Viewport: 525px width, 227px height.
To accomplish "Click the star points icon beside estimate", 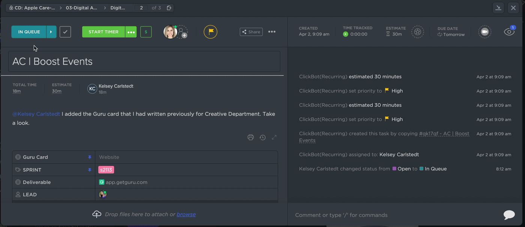I will tap(417, 32).
